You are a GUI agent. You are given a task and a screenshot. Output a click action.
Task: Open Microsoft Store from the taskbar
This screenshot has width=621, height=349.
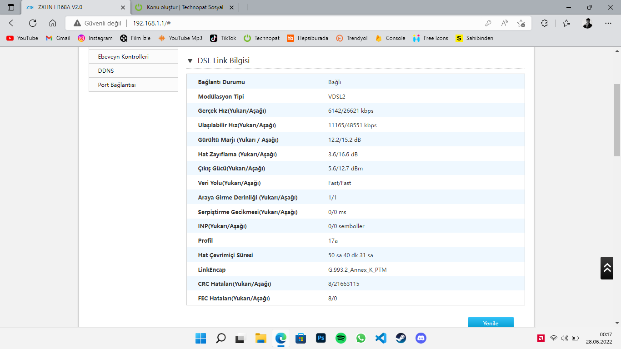click(x=300, y=338)
